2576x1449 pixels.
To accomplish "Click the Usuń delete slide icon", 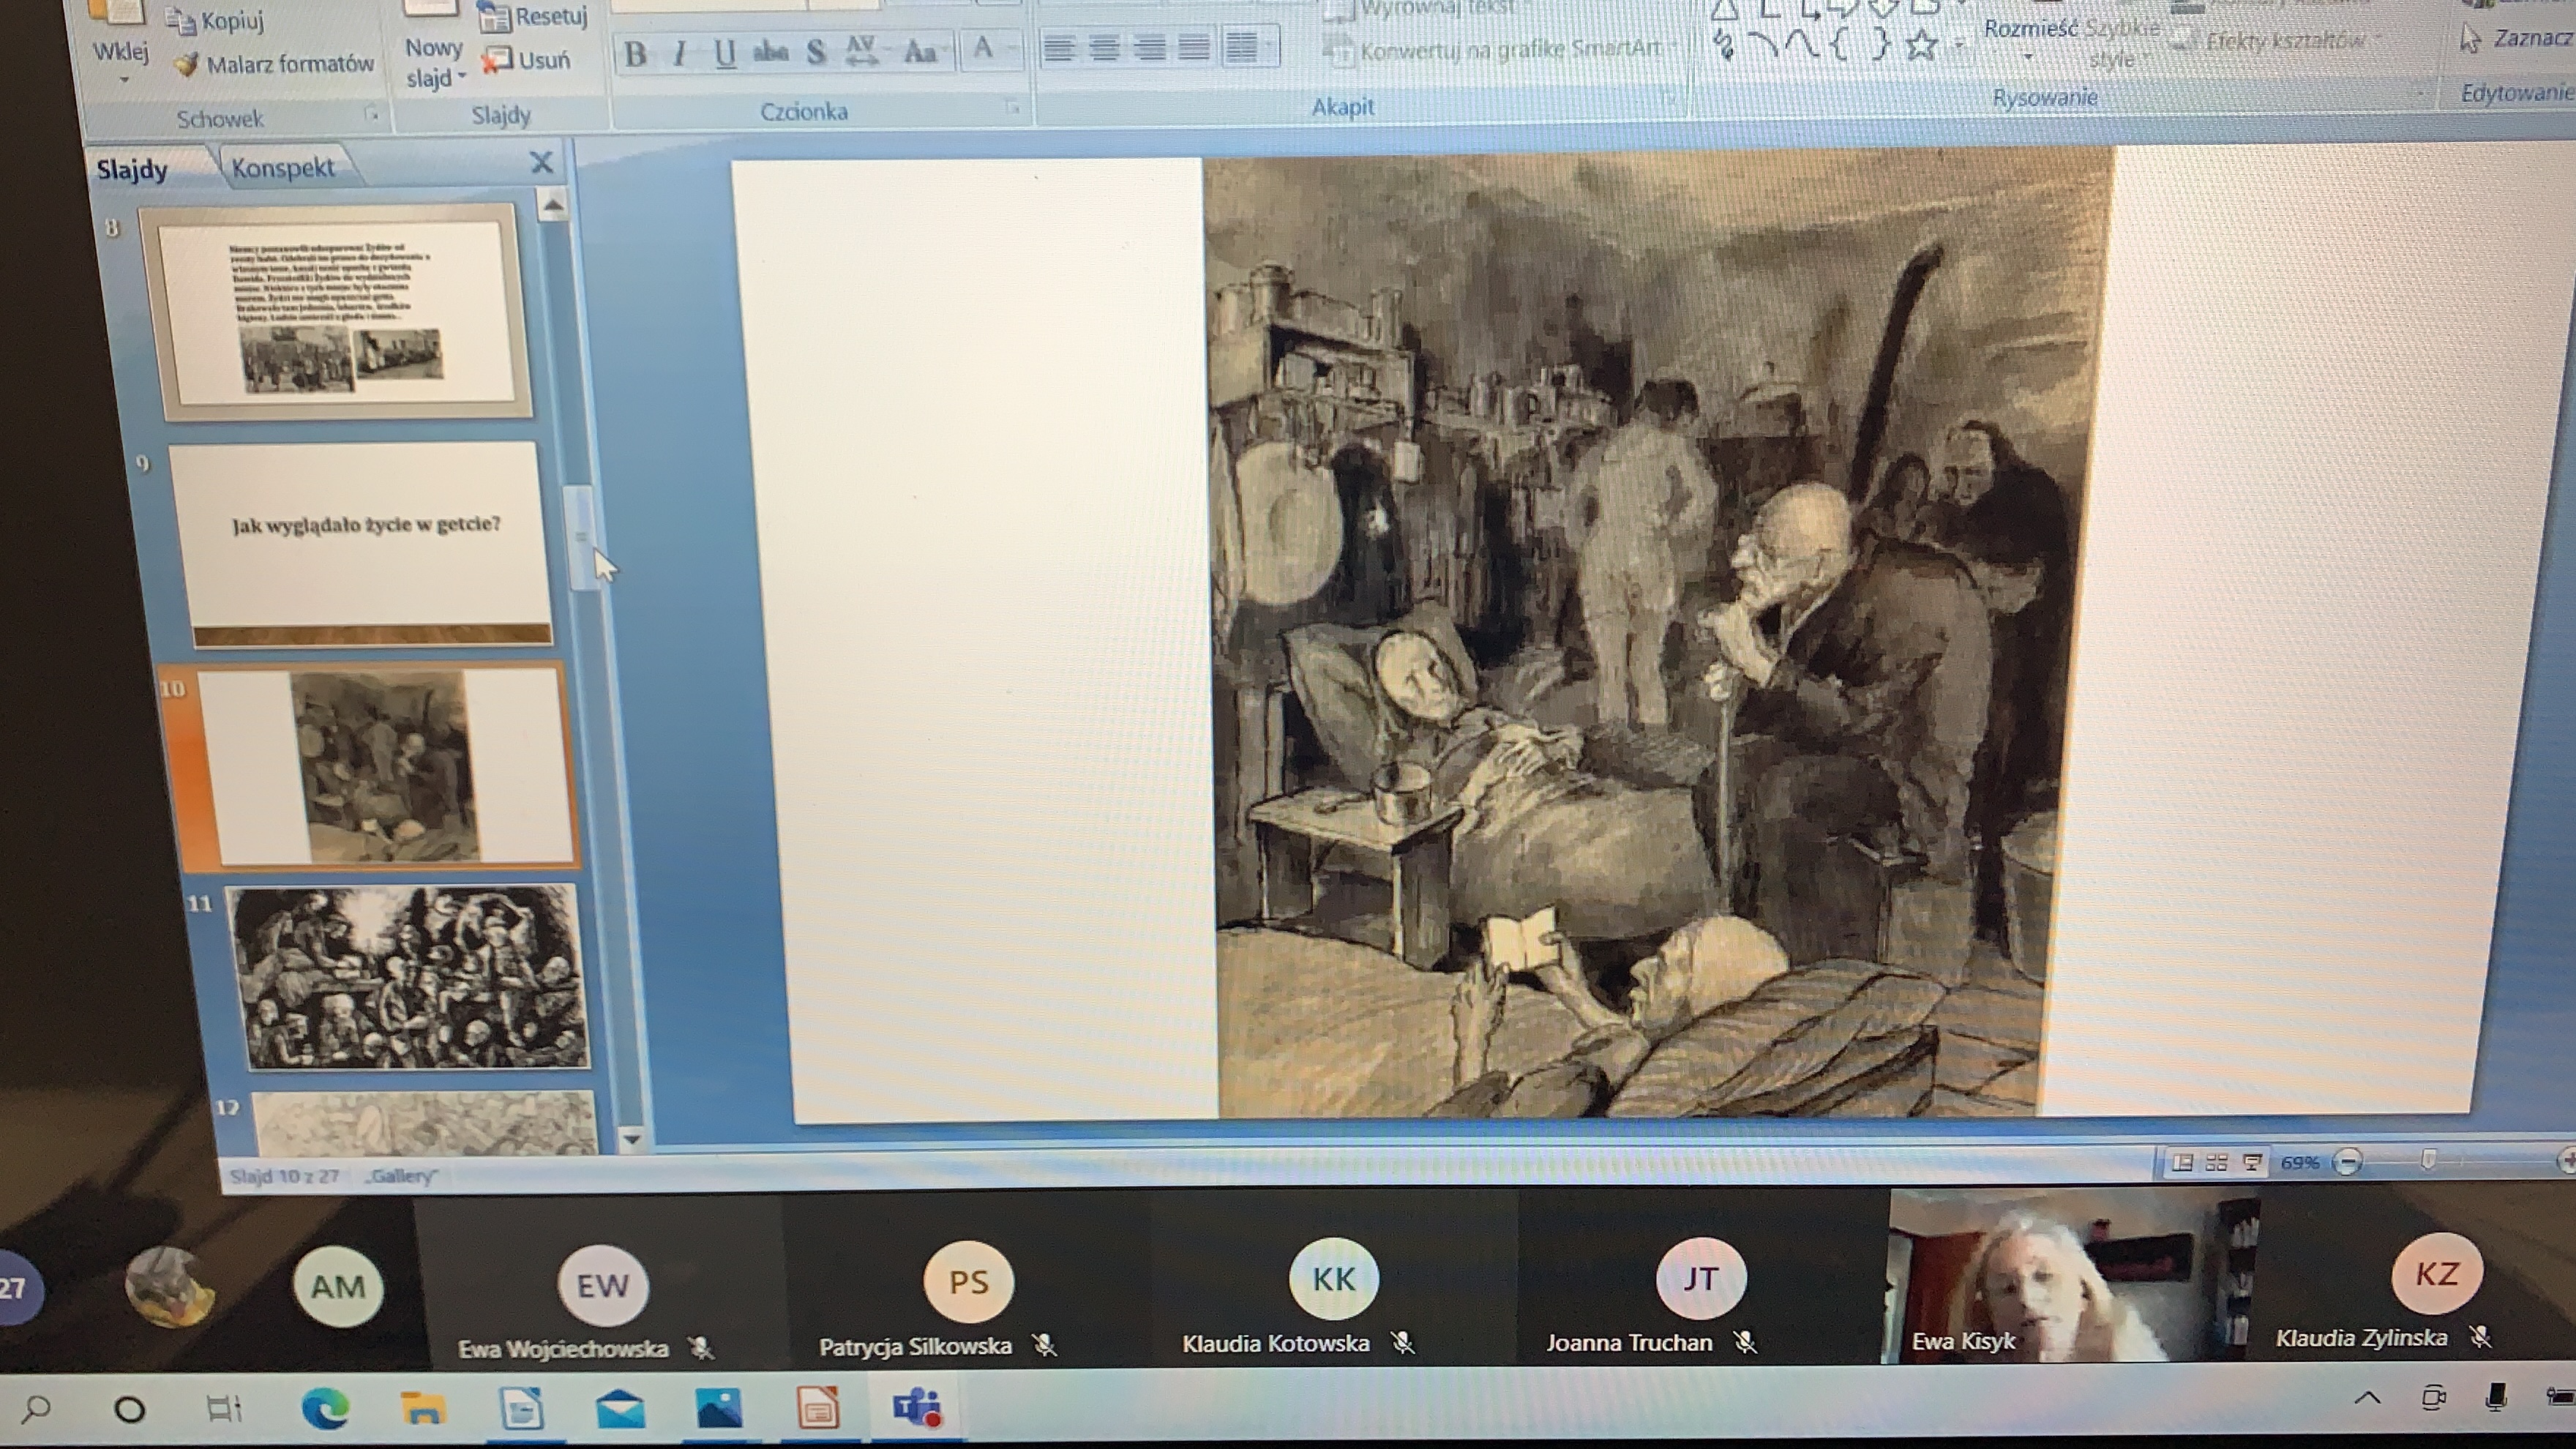I will pyautogui.click(x=496, y=61).
